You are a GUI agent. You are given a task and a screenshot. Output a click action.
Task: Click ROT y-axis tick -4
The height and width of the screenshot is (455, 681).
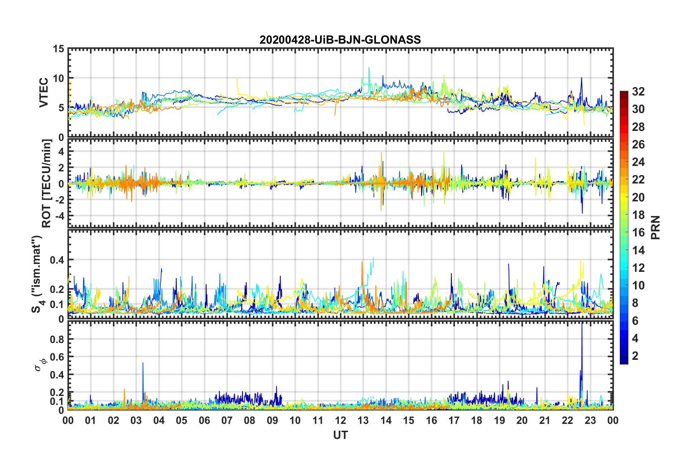[61, 216]
